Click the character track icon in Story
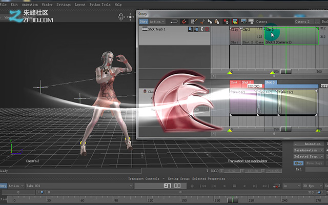The image size is (328, 205). 145,91
